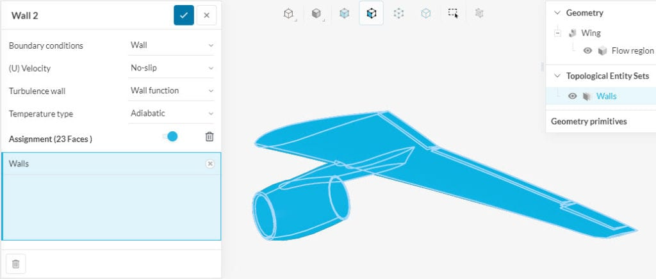
Task: Activate the box selection tool
Action: (453, 13)
